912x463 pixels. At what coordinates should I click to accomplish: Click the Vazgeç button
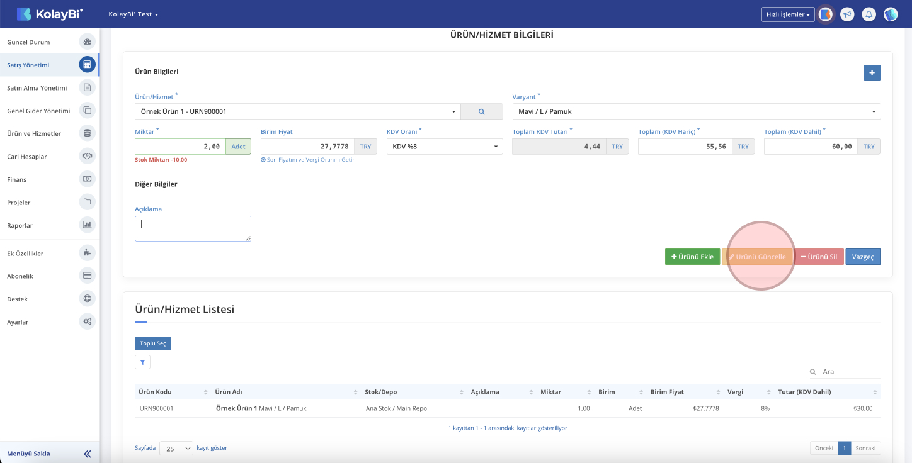click(x=862, y=257)
